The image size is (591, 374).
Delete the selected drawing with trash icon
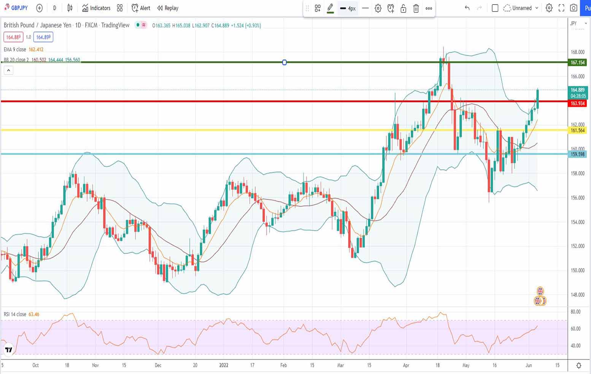tap(416, 8)
